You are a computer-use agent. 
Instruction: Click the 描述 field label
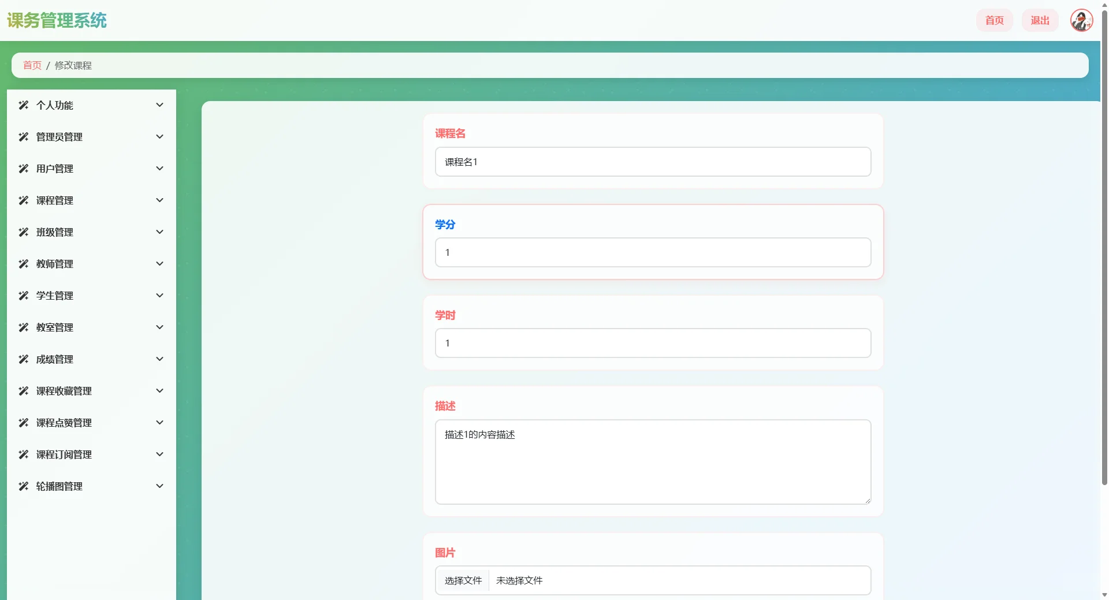point(445,406)
